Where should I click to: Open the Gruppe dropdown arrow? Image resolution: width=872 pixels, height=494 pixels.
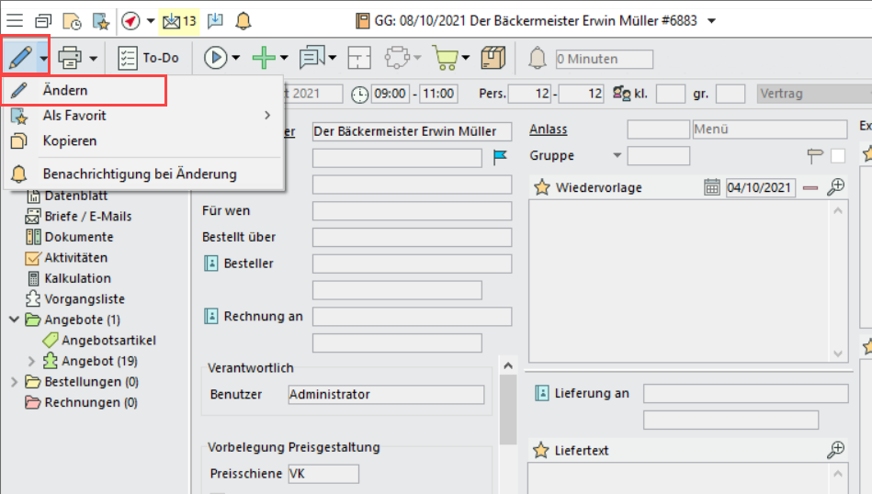coord(617,156)
